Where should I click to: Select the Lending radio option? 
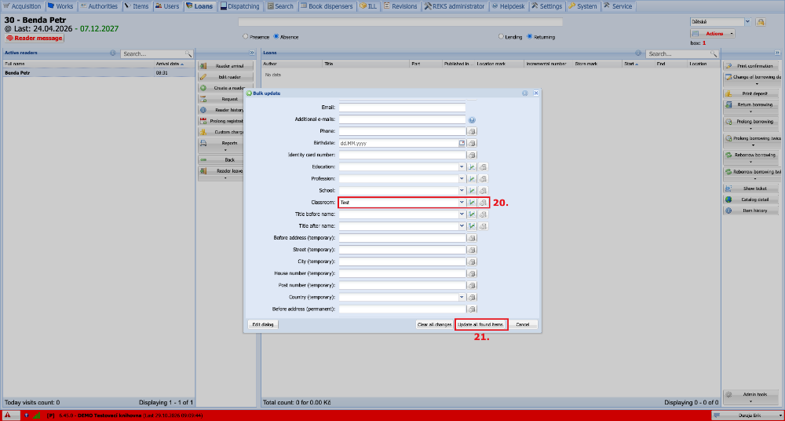click(x=501, y=37)
